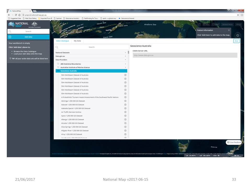This screenshot has width=251, height=188.
Task: Open the Imported From IE bookmarks folder
Action: pyautogui.click(x=45, y=18)
